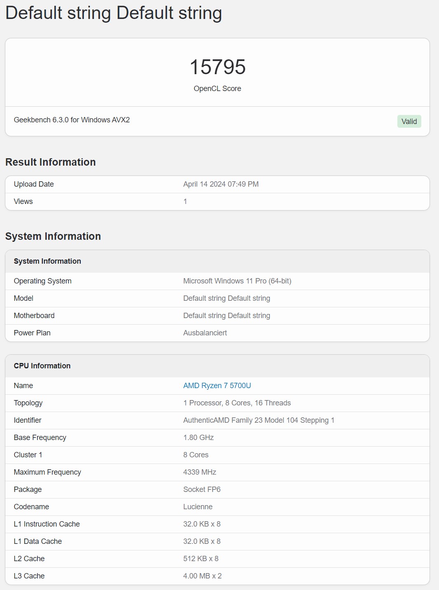Viewport: 439px width, 590px height.
Task: Click the Views count value
Action: tap(185, 201)
